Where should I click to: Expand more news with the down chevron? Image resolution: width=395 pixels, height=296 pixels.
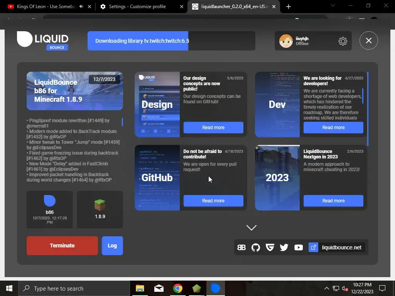pos(252,227)
